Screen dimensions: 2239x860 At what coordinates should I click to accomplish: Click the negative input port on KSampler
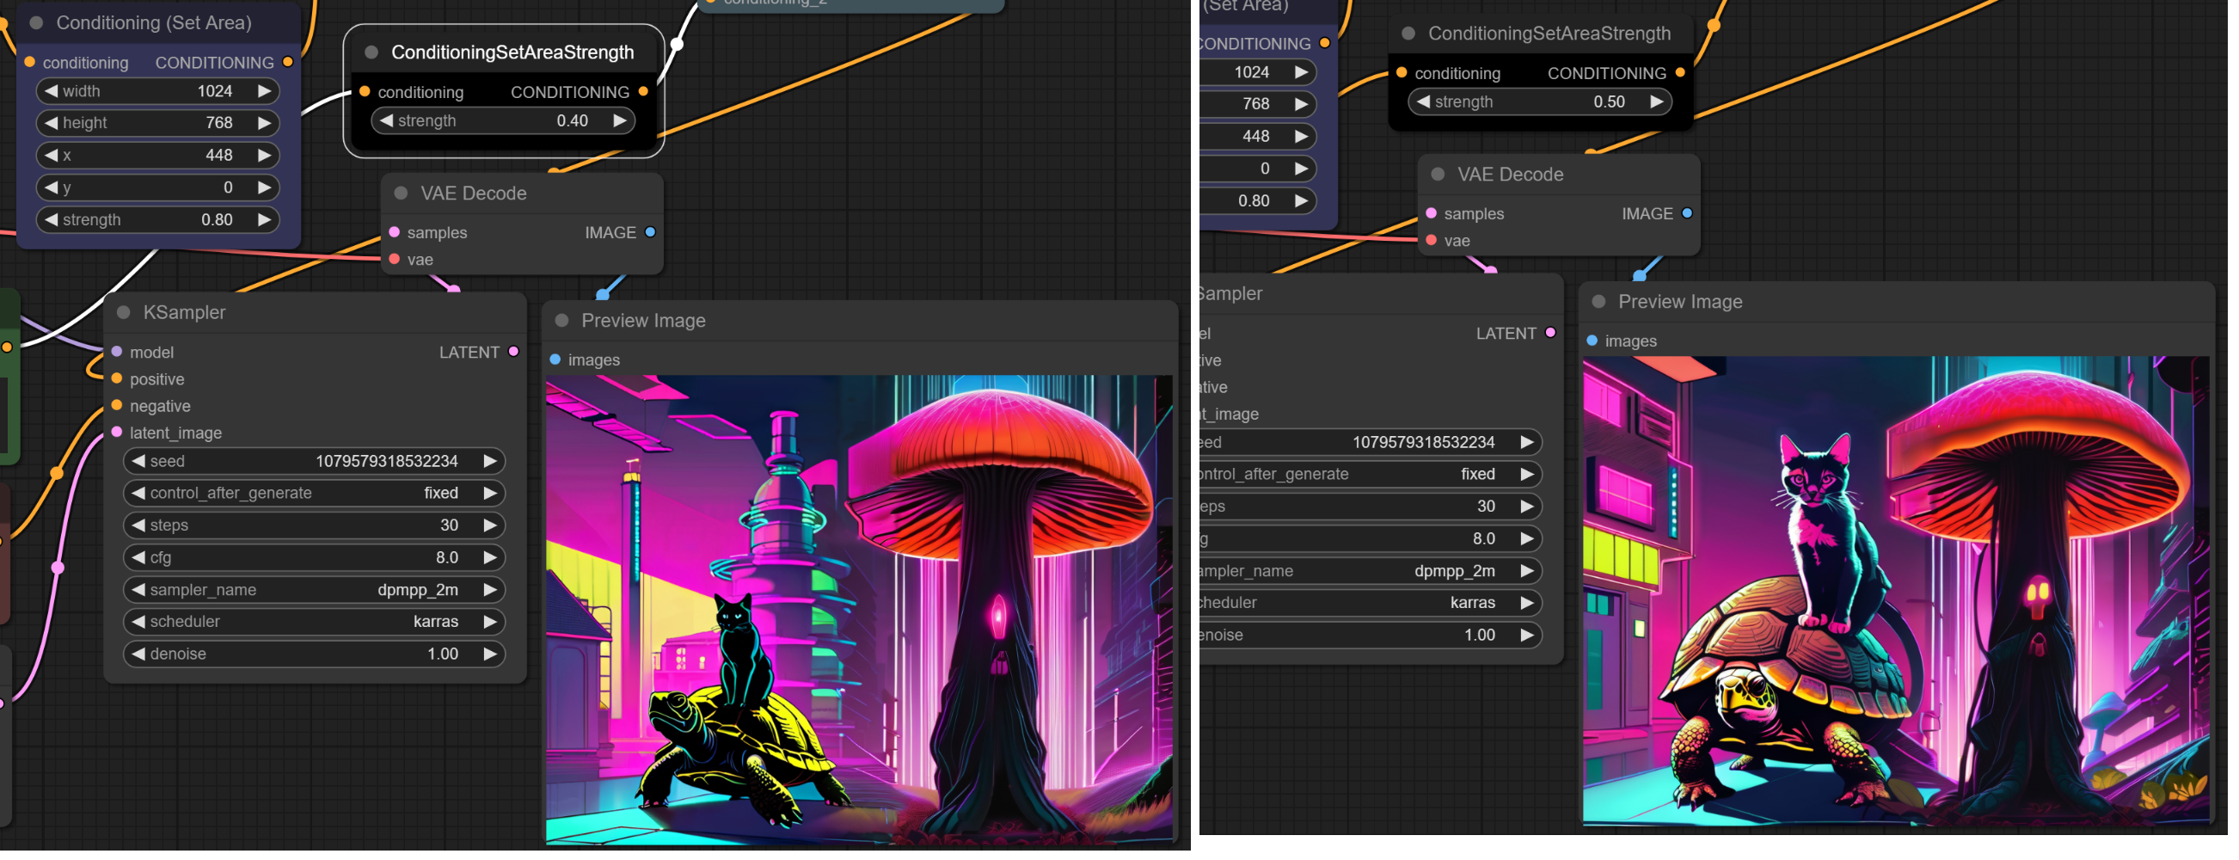pos(117,406)
